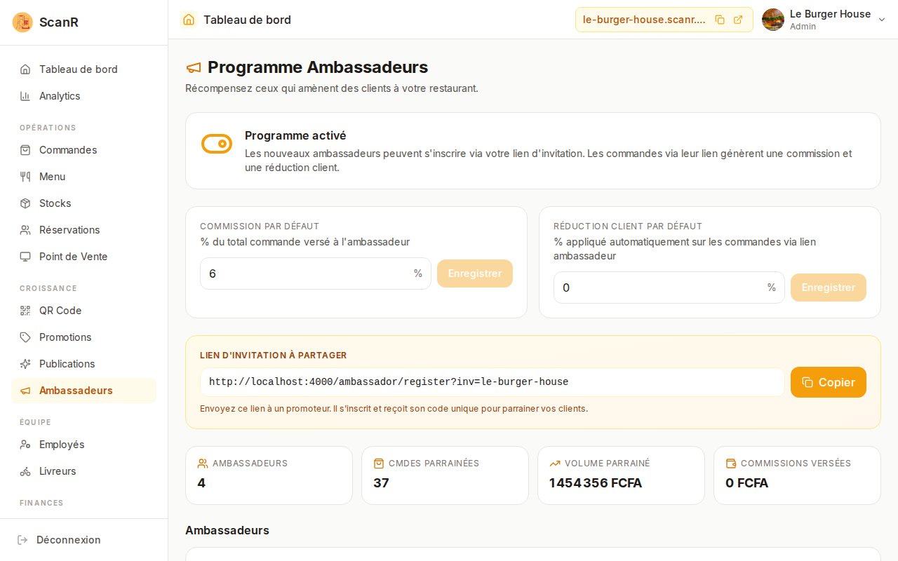The width and height of the screenshot is (898, 561).
Task: Expand the Le Burger House account chevron
Action: click(882, 20)
